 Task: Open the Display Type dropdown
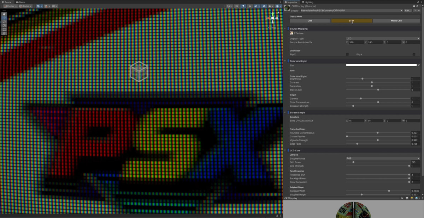point(383,38)
